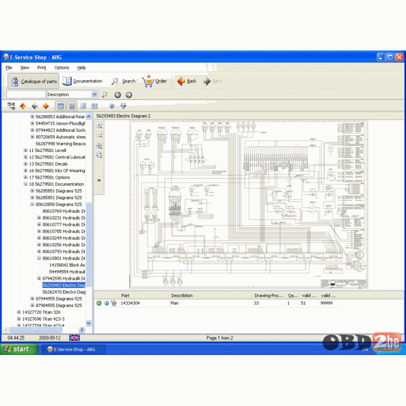Select the split column layout icon

tap(83, 106)
